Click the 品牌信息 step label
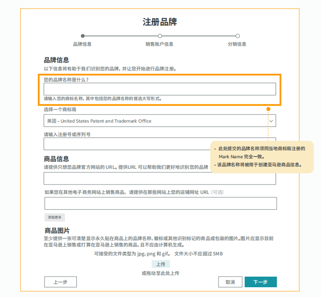 [x=82, y=44]
